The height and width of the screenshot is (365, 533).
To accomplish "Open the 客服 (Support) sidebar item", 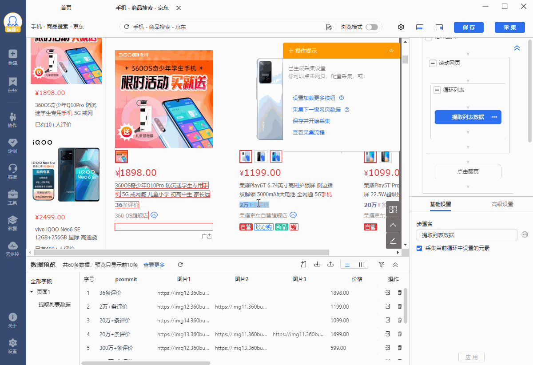I will [x=12, y=171].
